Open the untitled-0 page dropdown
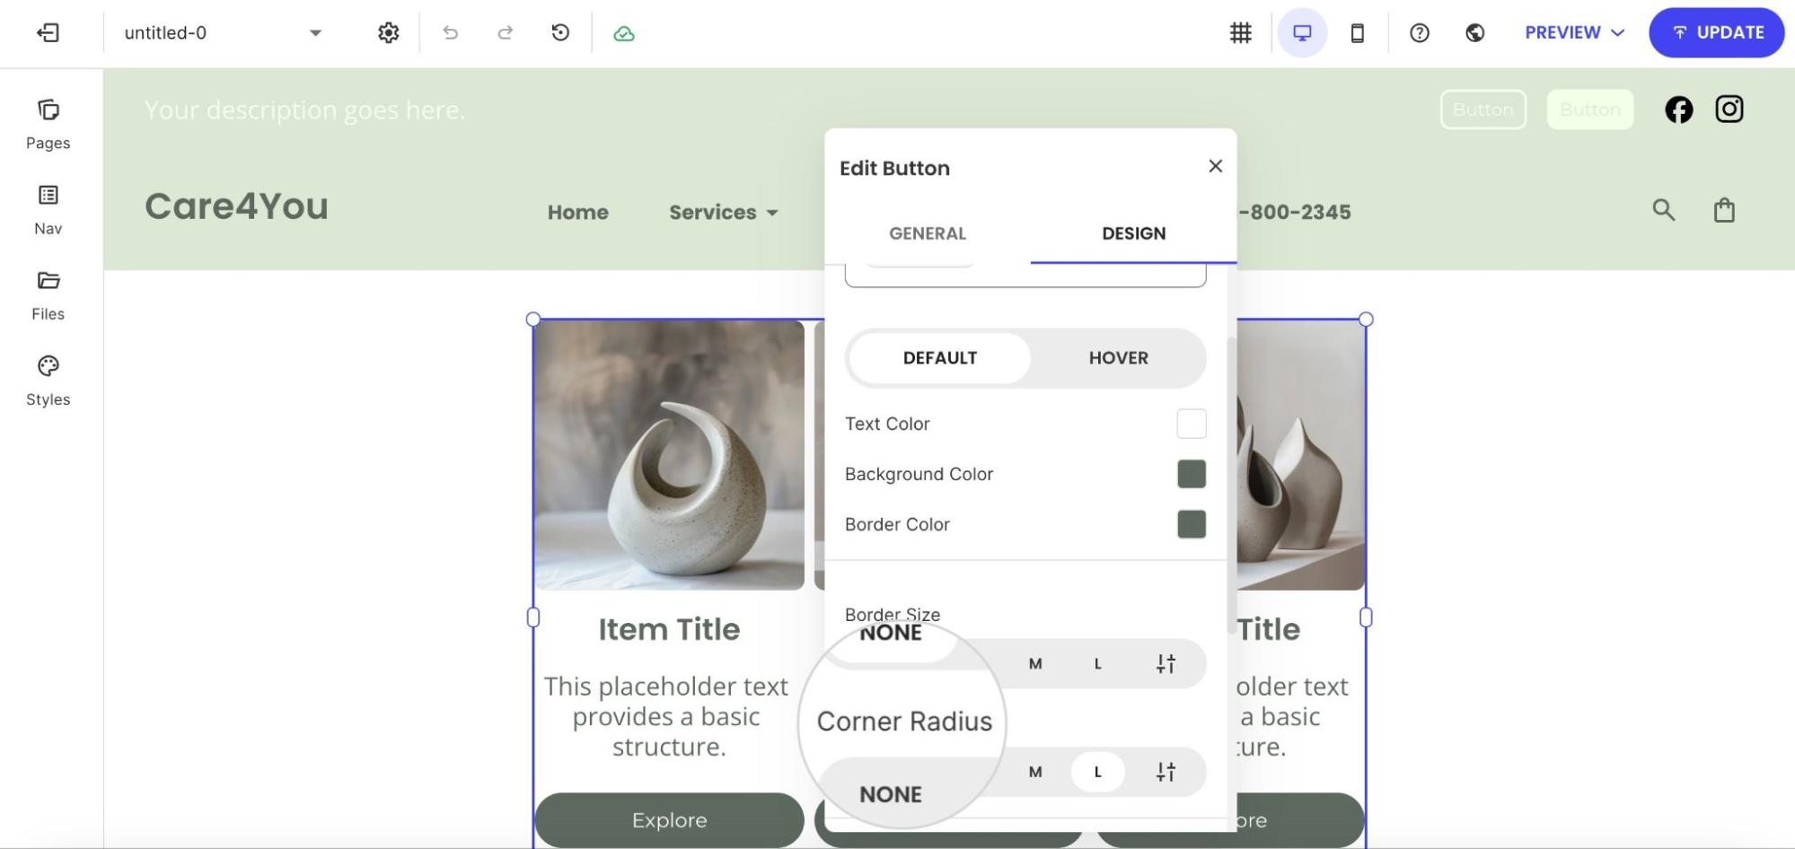1795x849 pixels. coord(223,33)
